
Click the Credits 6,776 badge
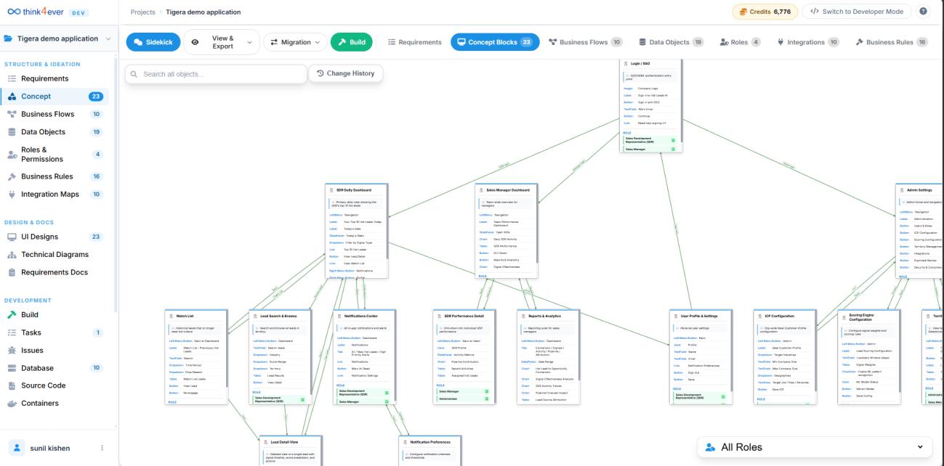[x=765, y=12]
